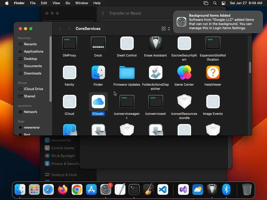
Task: Select the ExpansionSlotNotification exec file
Action: (x=213, y=43)
